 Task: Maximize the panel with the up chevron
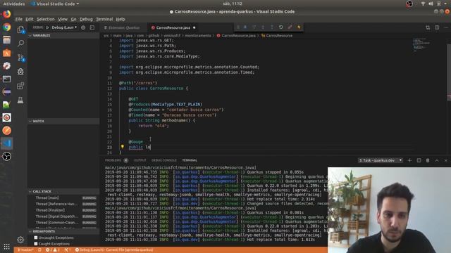(x=437, y=160)
